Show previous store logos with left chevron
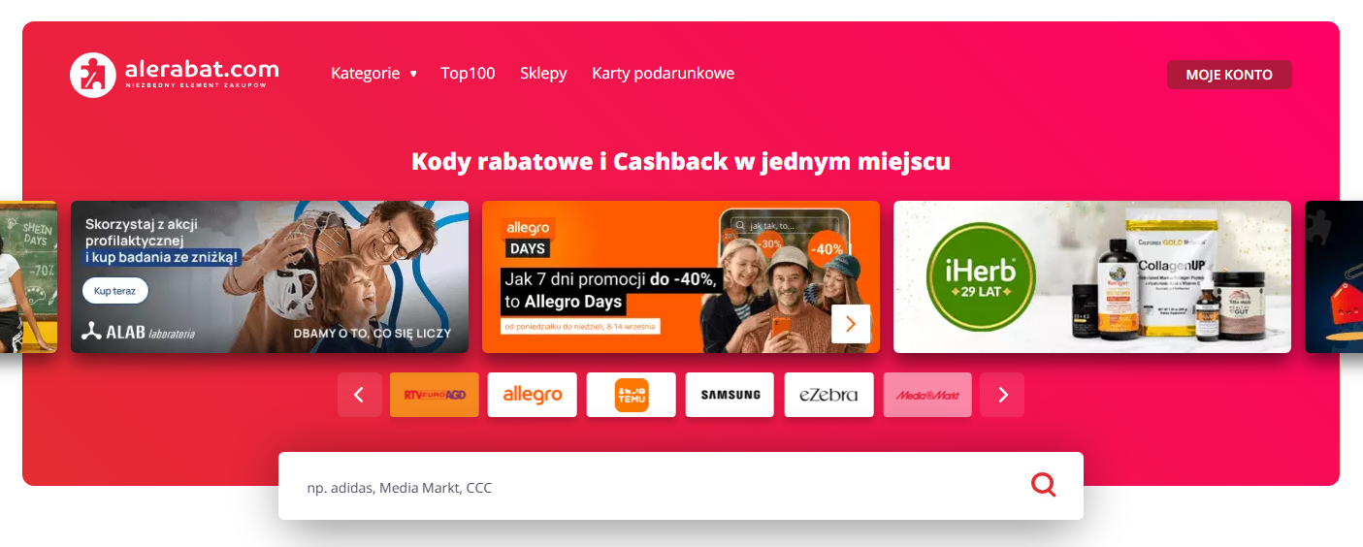The image size is (1363, 547). [x=360, y=395]
